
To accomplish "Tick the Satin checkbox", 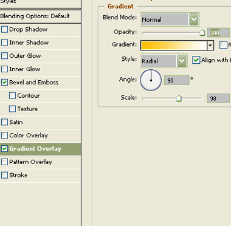I will point(4,122).
